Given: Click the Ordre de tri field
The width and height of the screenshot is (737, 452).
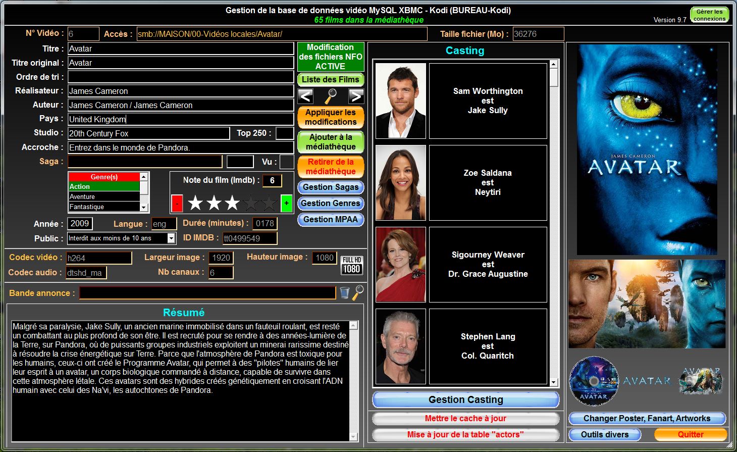Looking at the screenshot, I should pyautogui.click(x=181, y=77).
